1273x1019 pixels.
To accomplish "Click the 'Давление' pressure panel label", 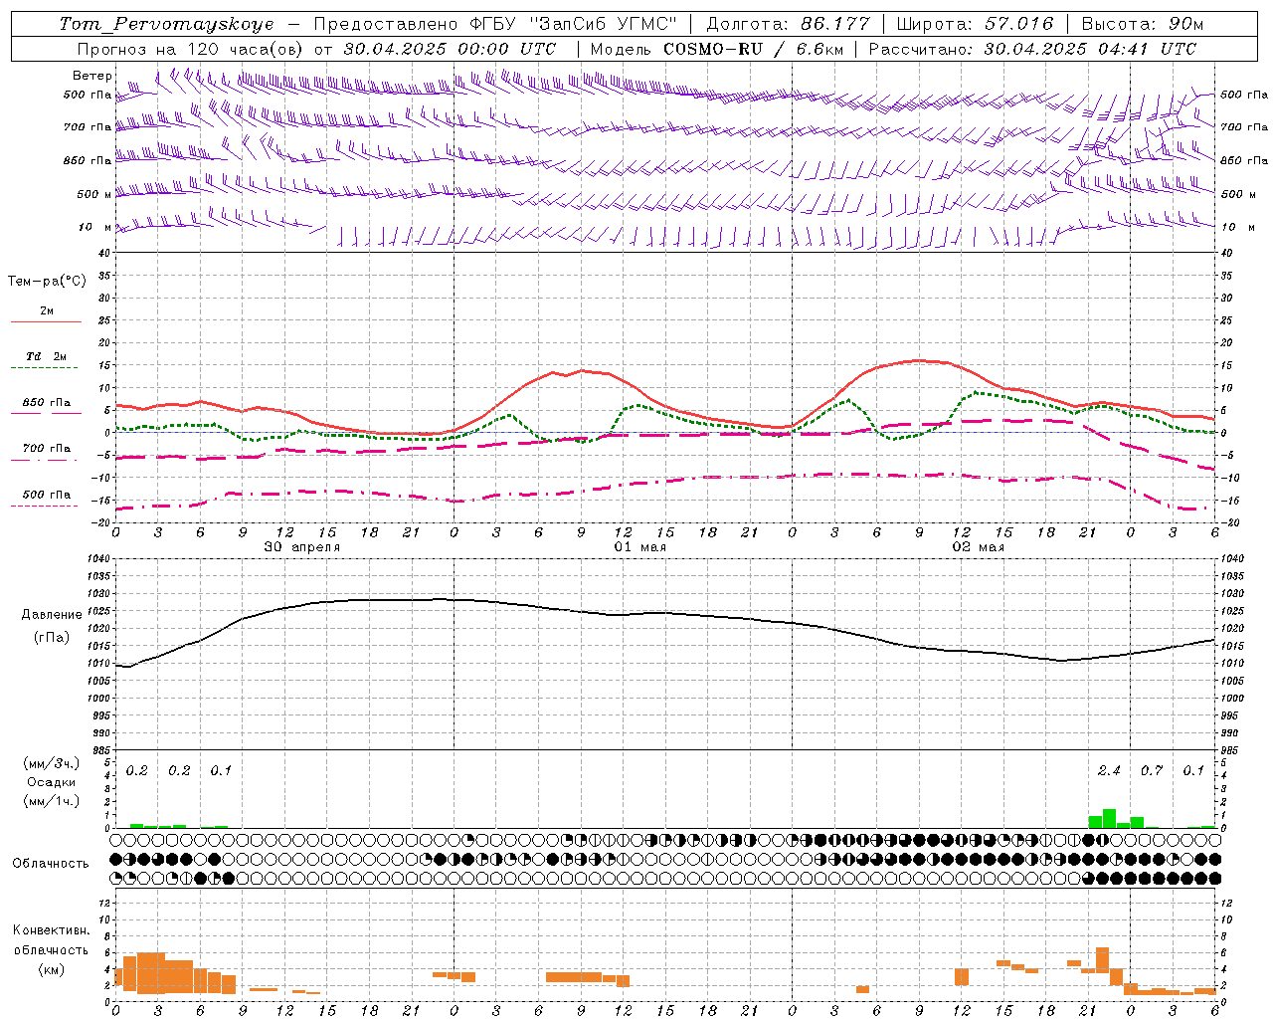I will pyautogui.click(x=52, y=615).
